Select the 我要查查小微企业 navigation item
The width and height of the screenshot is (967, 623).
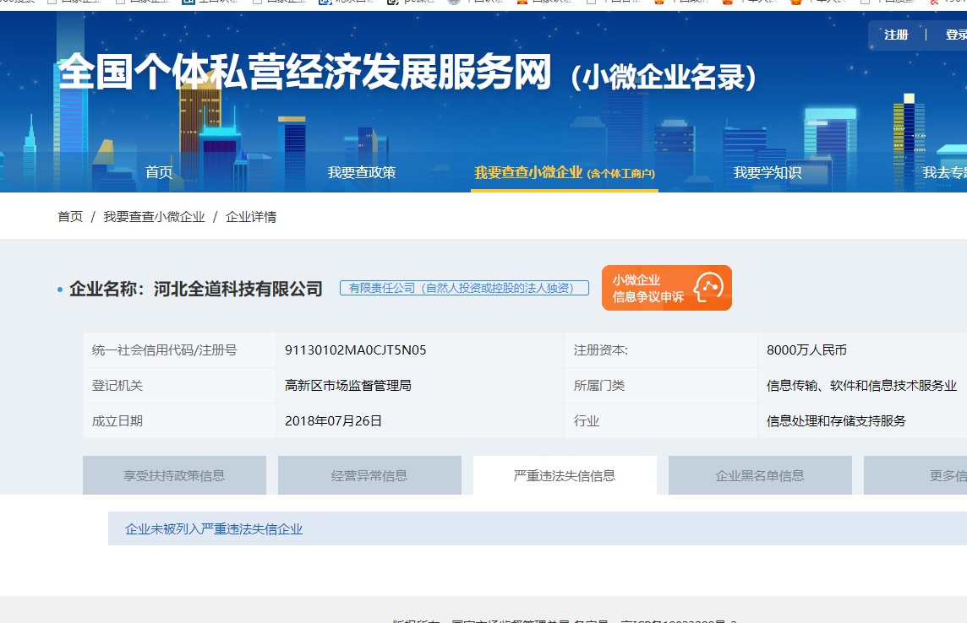coord(565,173)
